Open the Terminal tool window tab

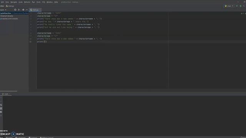33,137
